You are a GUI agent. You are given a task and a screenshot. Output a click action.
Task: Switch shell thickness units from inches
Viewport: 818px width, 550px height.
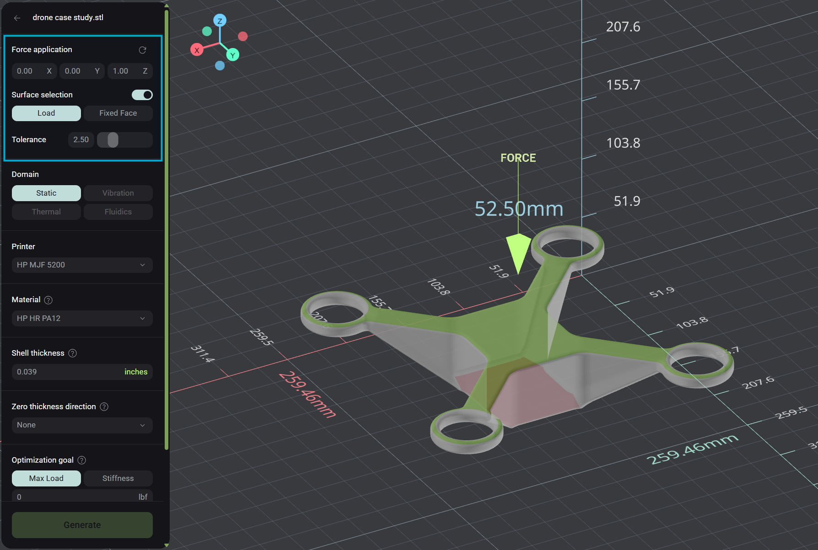(x=136, y=372)
